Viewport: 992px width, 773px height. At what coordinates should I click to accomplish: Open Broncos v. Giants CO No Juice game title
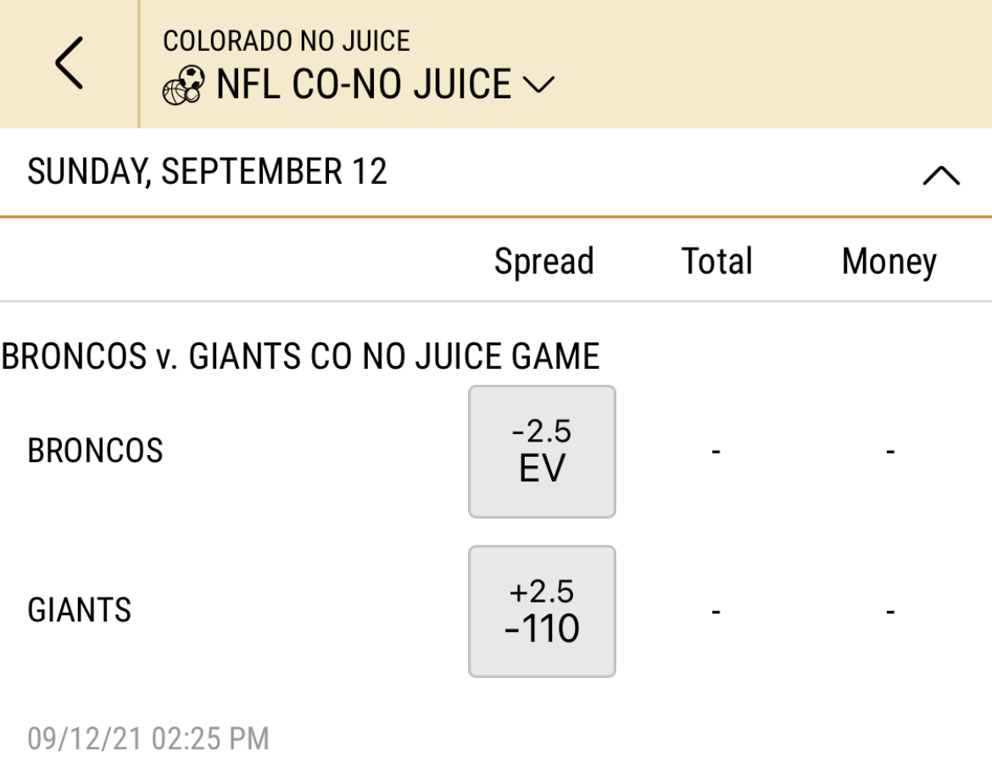pos(300,356)
